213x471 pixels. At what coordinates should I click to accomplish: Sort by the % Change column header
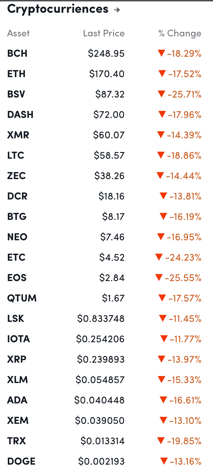tap(180, 33)
